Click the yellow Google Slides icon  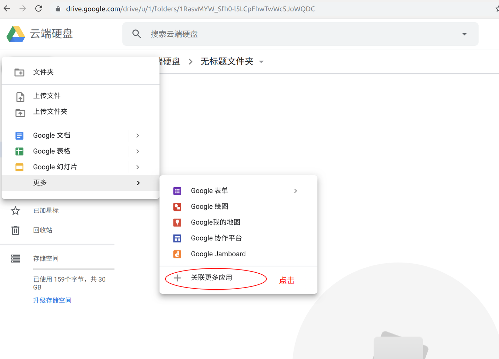coord(19,168)
